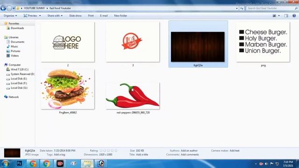Open the Pictures library
Viewport: 299px width, 168px height.
tap(15, 51)
